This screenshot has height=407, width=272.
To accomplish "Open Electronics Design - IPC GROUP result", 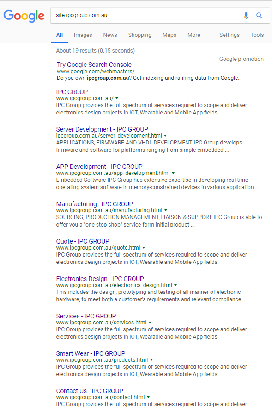I will point(100,279).
